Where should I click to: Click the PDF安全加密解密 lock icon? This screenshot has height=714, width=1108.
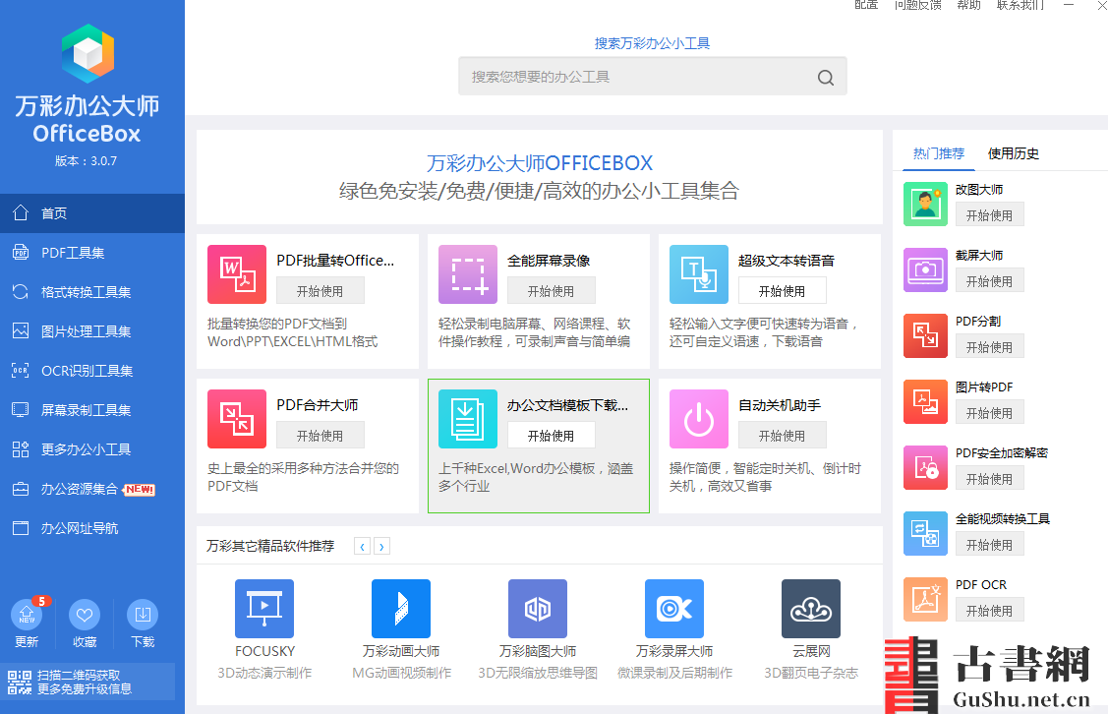926,467
